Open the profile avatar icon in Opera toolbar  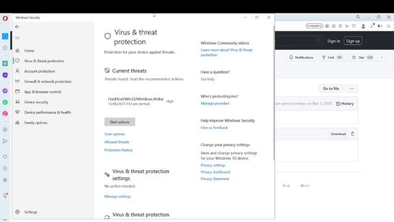(363, 26)
